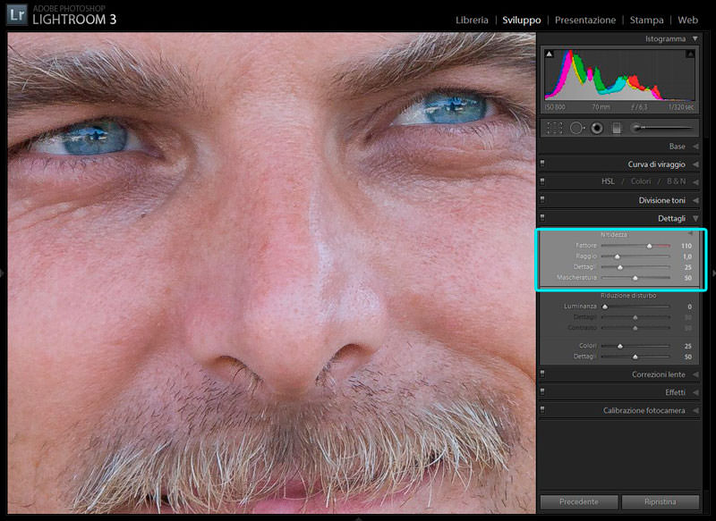The image size is (716, 521).
Task: Open the Presentazione module
Action: pyautogui.click(x=585, y=20)
